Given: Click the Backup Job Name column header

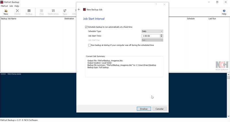Looking at the screenshot, I should pyautogui.click(x=9, y=19).
